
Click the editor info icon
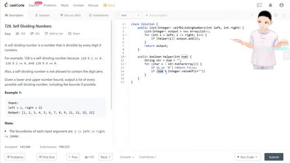[x=251, y=15]
